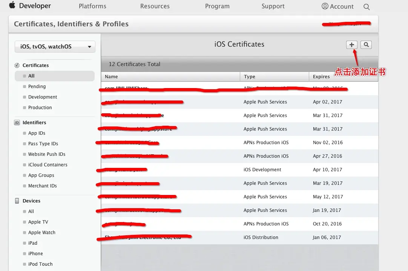Click the Devices section phone icon
The image size is (408, 271).
point(17,201)
